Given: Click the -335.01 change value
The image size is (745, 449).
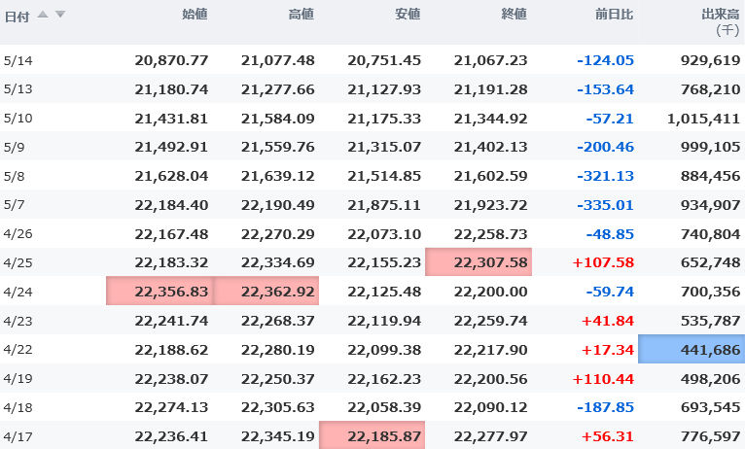Looking at the screenshot, I should 604,205.
